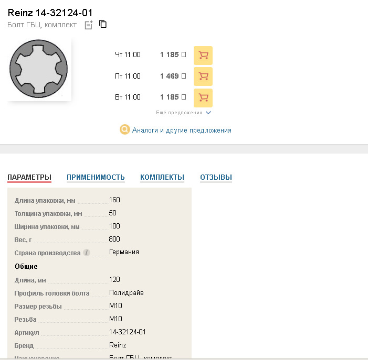368x360 pixels.
Task: Click the copy icon next to the product subtitle
Action: 103,24
